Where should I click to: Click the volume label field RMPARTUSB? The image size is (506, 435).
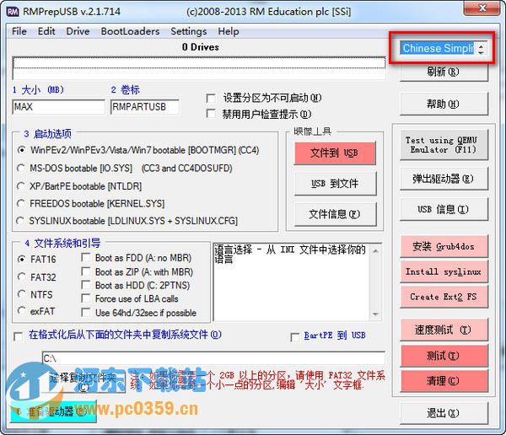coord(144,107)
